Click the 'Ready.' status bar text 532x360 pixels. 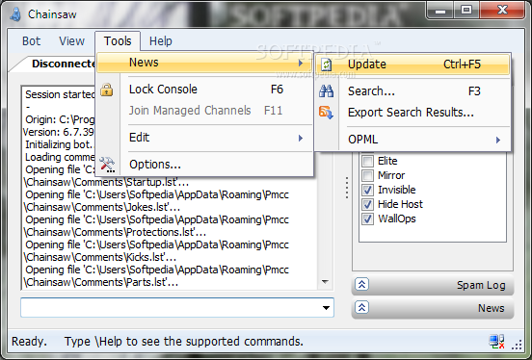[x=29, y=342]
